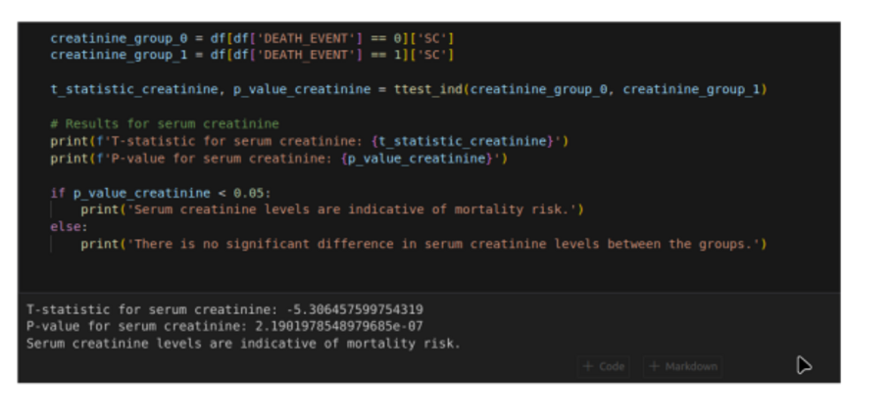Click the '# Results for serum creatinine' comment

click(165, 124)
